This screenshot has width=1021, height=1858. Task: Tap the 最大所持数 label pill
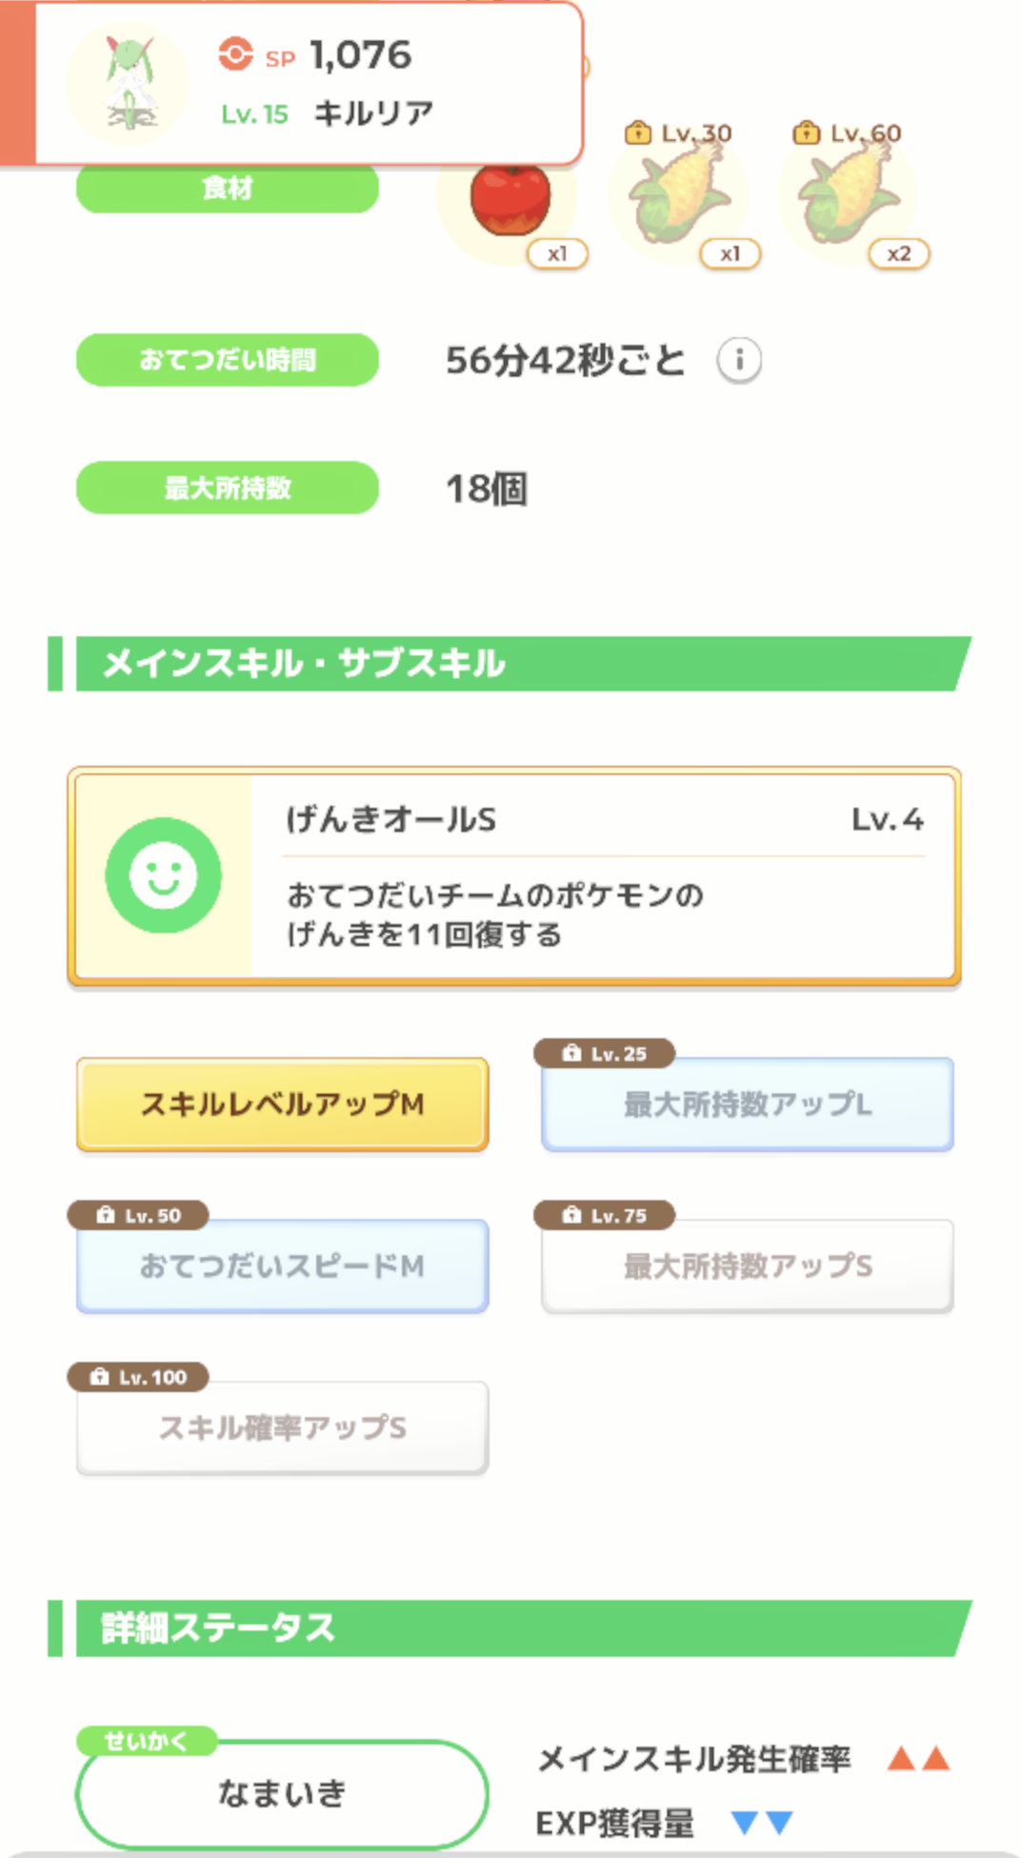(x=228, y=488)
